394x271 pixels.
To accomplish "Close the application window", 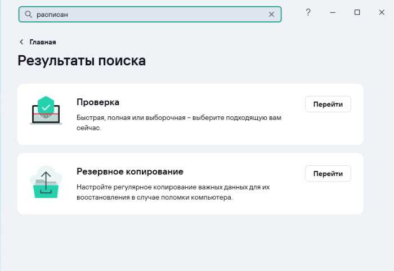I will (382, 12).
